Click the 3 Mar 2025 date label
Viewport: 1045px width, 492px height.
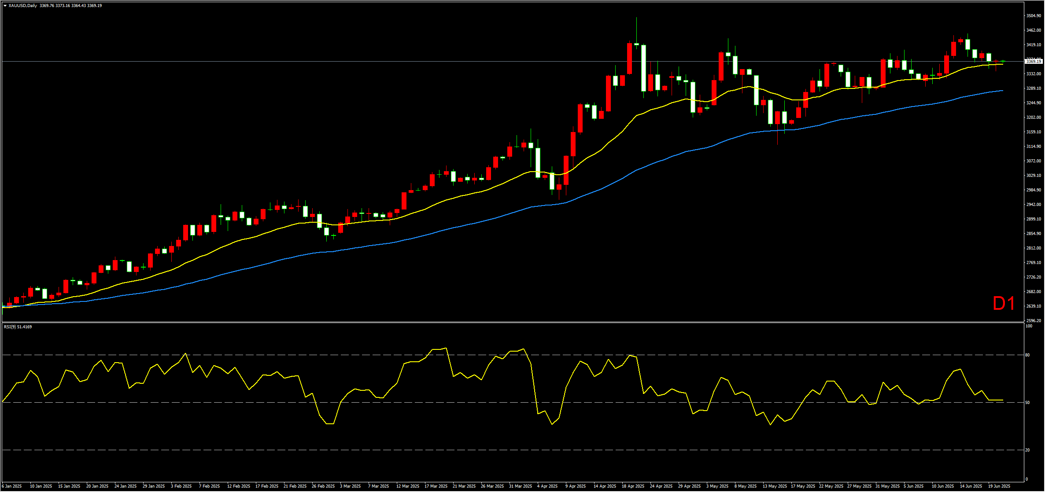351,486
